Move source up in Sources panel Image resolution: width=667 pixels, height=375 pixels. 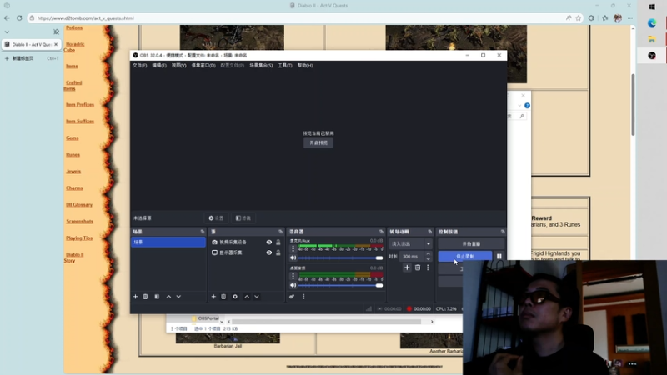coord(247,297)
